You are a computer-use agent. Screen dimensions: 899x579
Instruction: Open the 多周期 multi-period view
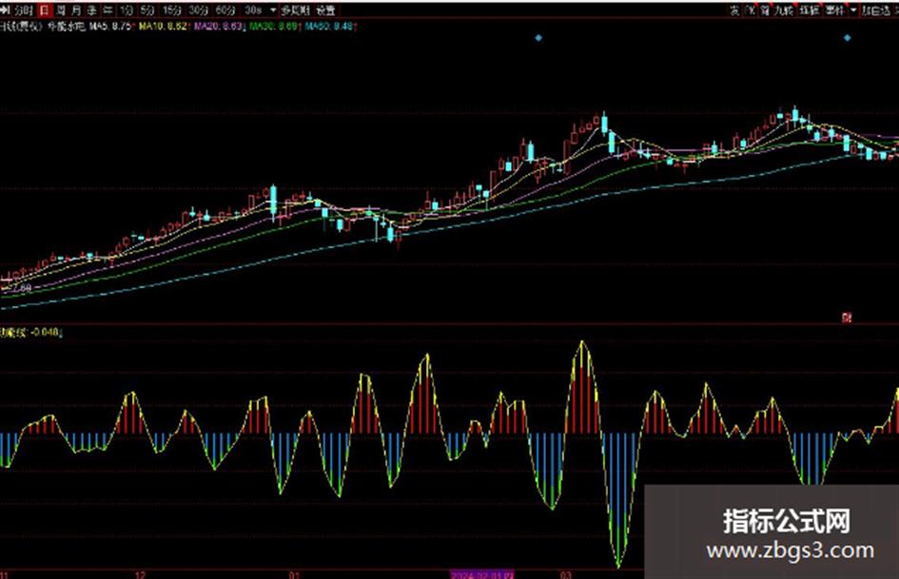[295, 10]
